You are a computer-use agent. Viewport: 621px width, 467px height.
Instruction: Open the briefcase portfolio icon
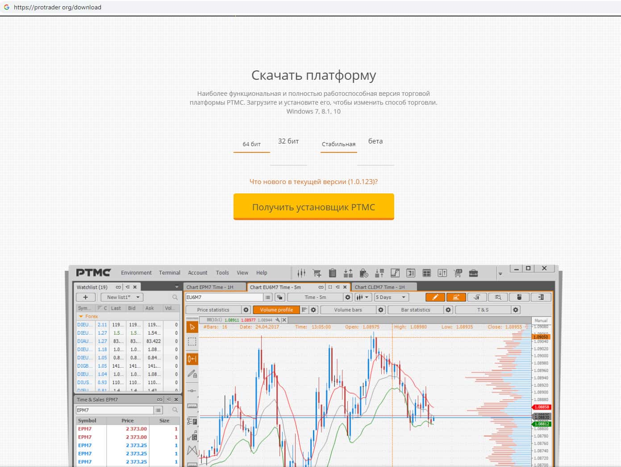(x=473, y=273)
